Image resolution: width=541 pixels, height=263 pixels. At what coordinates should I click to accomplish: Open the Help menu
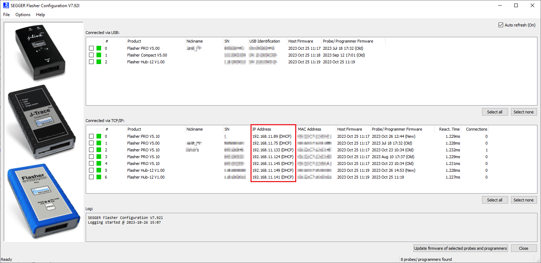pyautogui.click(x=40, y=15)
